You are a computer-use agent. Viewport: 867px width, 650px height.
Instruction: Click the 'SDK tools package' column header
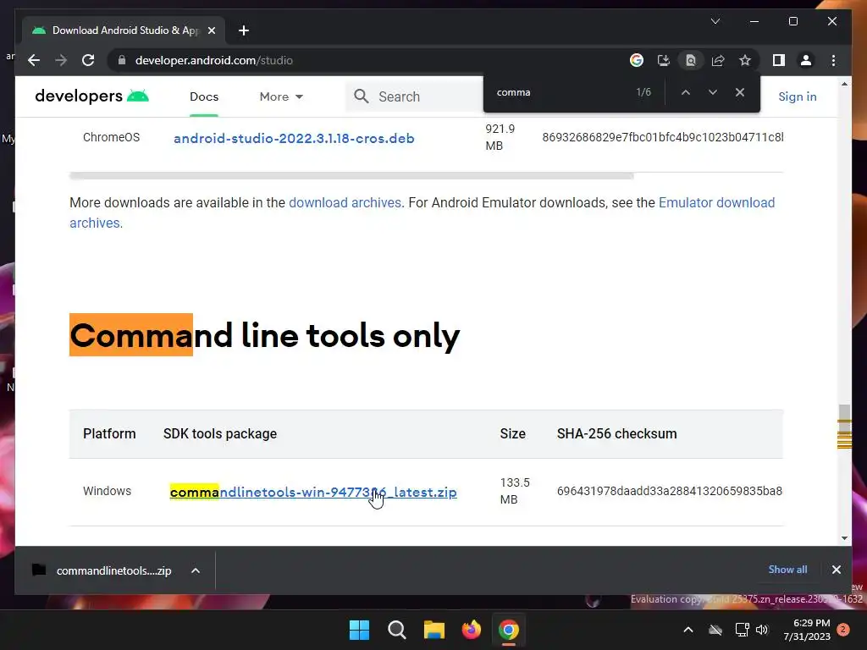click(x=220, y=434)
